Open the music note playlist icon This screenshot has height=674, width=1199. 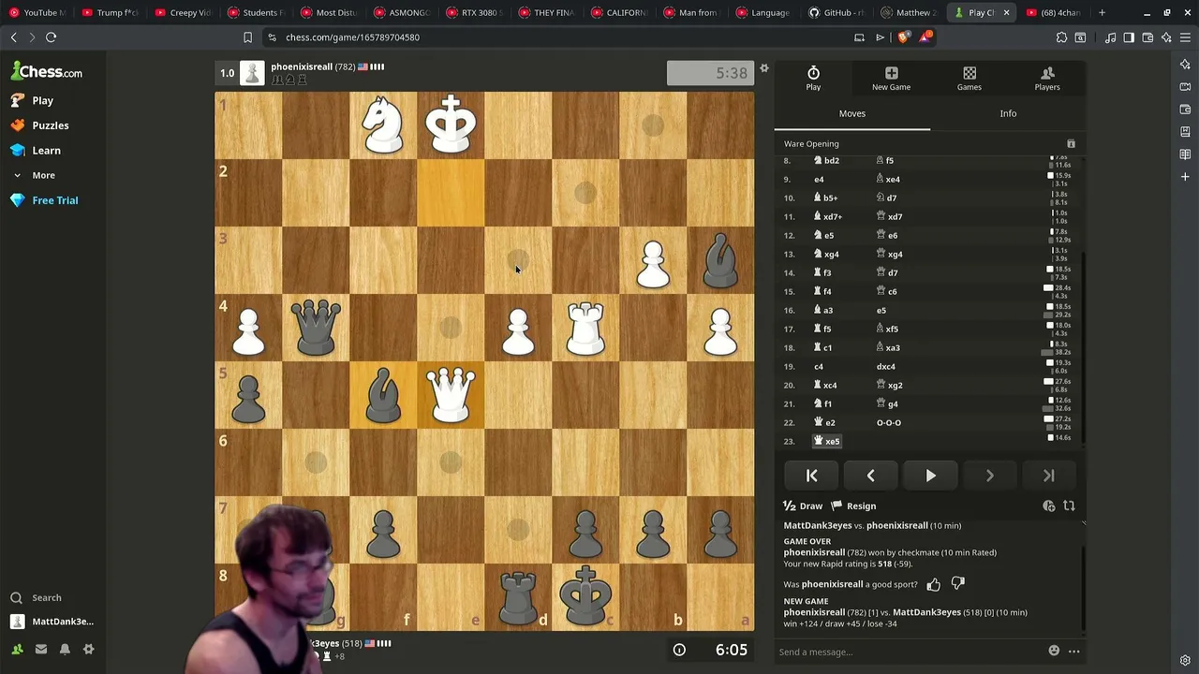(x=1110, y=37)
